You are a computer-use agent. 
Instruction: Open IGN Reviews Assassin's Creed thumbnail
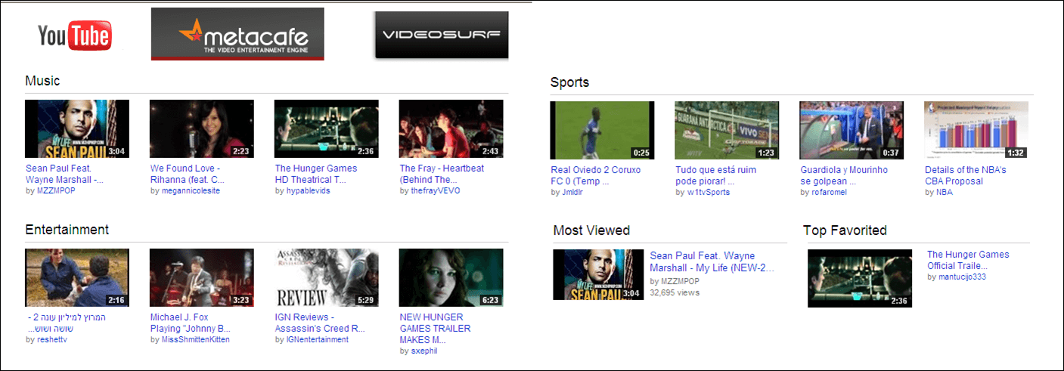tap(327, 278)
